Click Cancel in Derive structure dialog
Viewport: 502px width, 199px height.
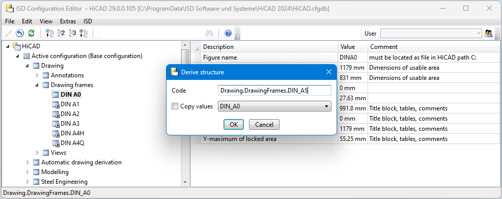(264, 125)
